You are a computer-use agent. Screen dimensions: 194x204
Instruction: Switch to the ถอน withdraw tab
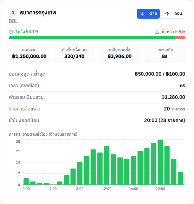173,14
